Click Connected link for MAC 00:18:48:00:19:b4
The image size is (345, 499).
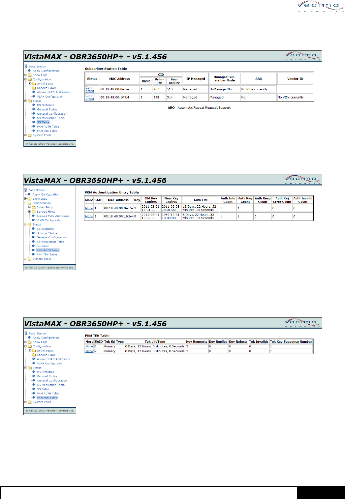[x=90, y=97]
